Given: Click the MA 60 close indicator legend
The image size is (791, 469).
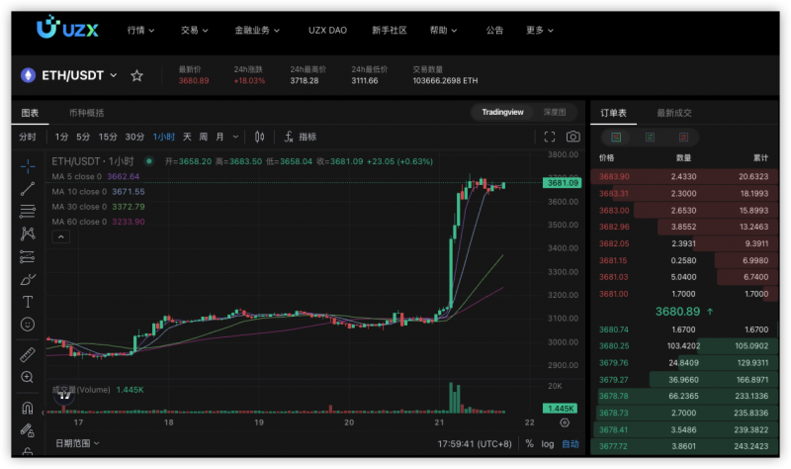Looking at the screenshot, I should click(x=98, y=222).
